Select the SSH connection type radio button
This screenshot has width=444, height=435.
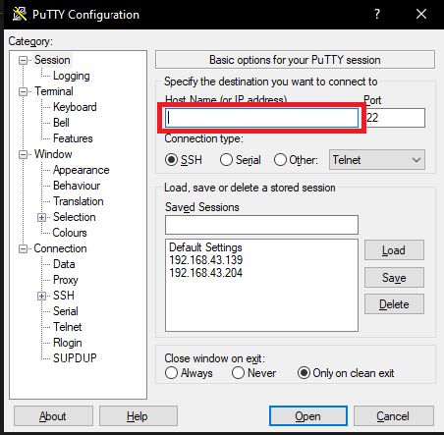171,160
